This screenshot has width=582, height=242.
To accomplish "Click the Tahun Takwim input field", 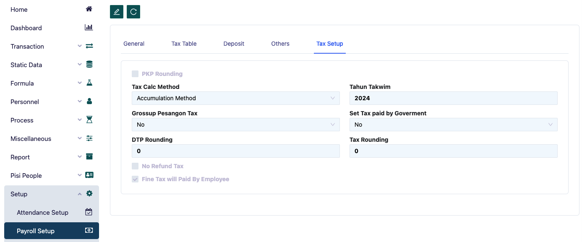I will 453,98.
